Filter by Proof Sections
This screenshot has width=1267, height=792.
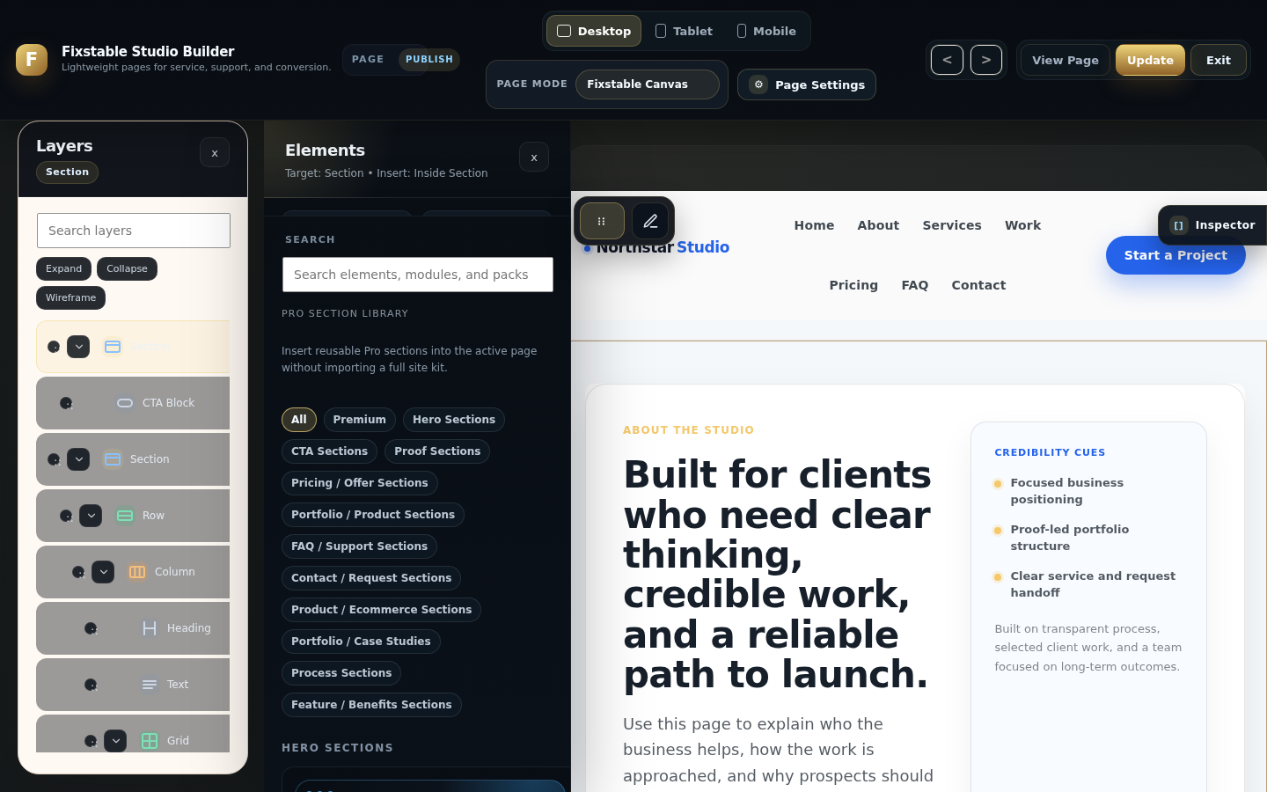pyautogui.click(x=437, y=451)
